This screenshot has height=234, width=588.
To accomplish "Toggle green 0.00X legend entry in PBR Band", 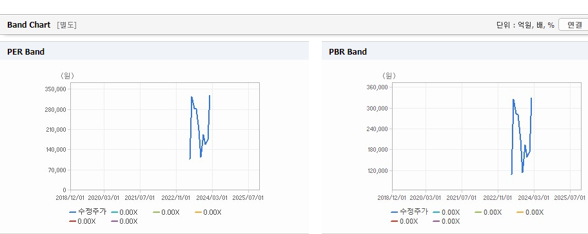I will click(488, 212).
